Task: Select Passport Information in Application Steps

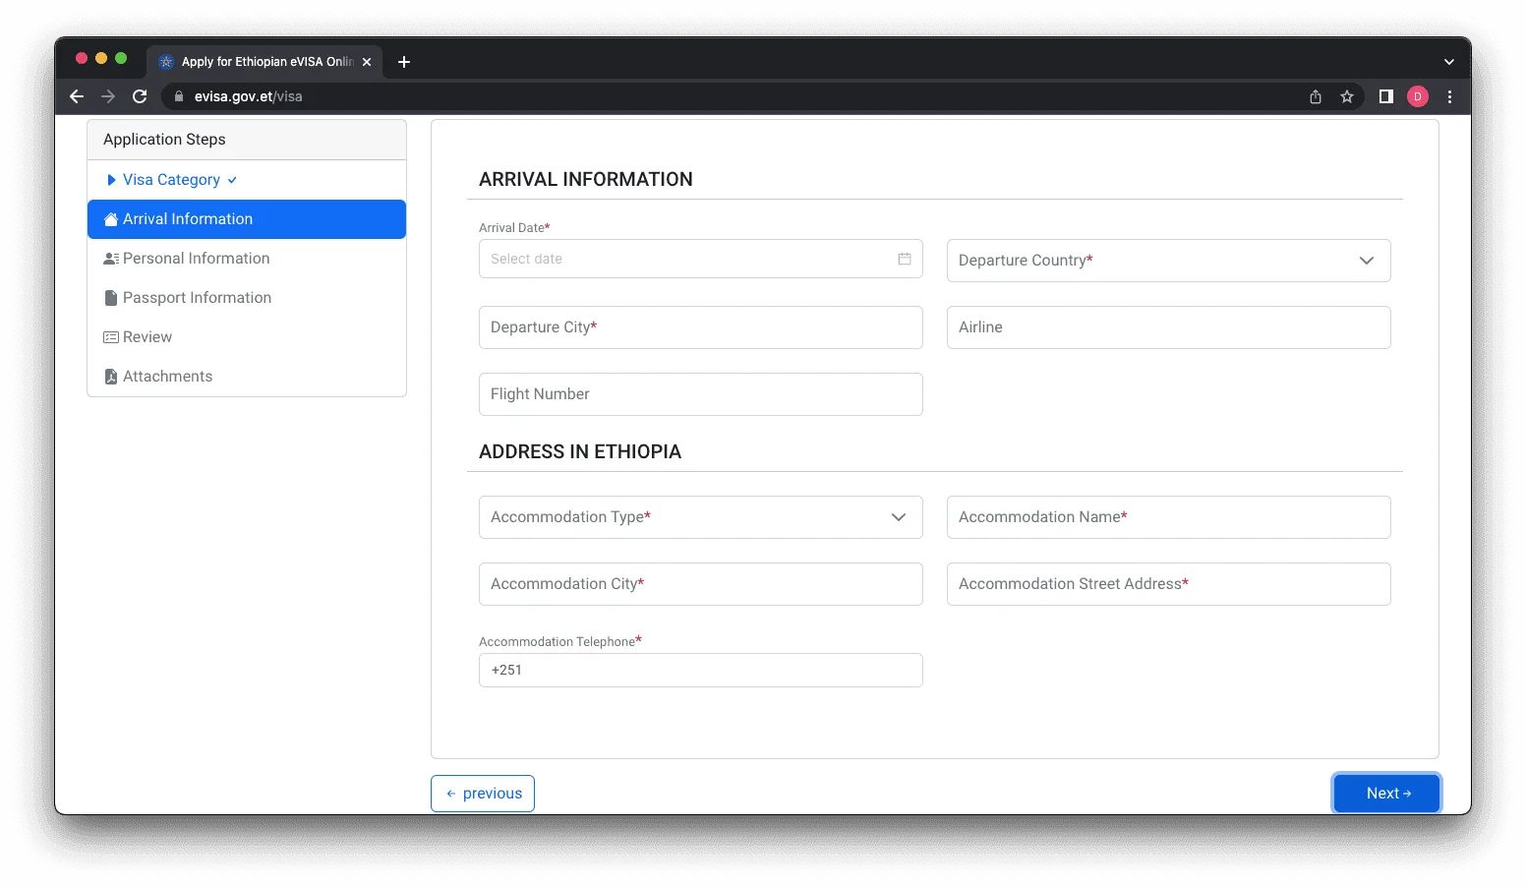Action: (x=197, y=298)
